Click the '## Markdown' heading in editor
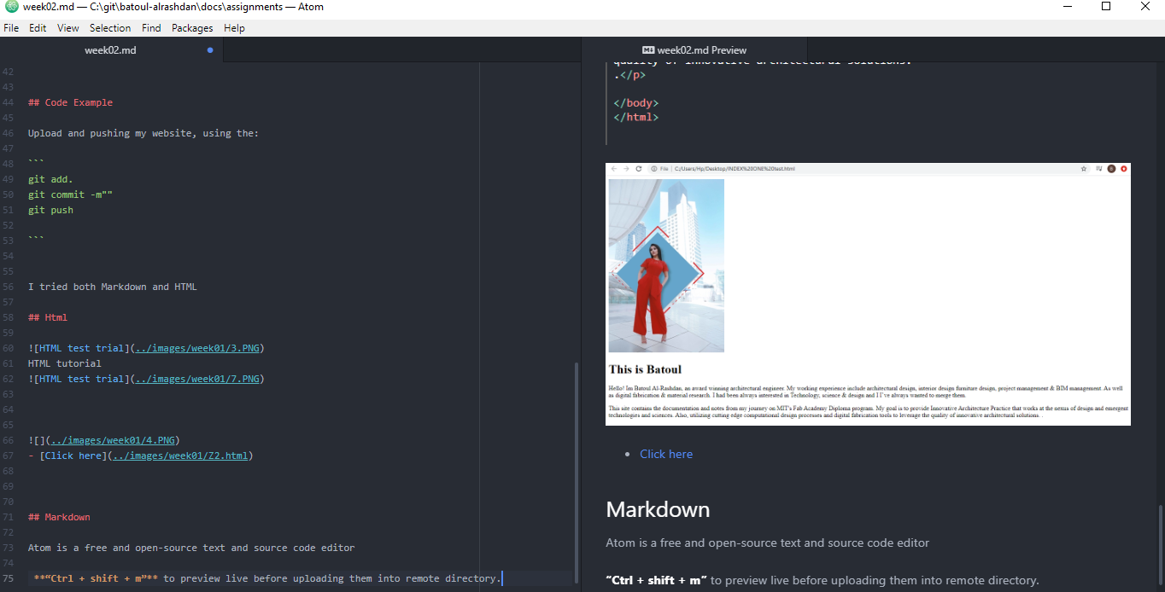Image resolution: width=1165 pixels, height=592 pixels. coord(59,517)
